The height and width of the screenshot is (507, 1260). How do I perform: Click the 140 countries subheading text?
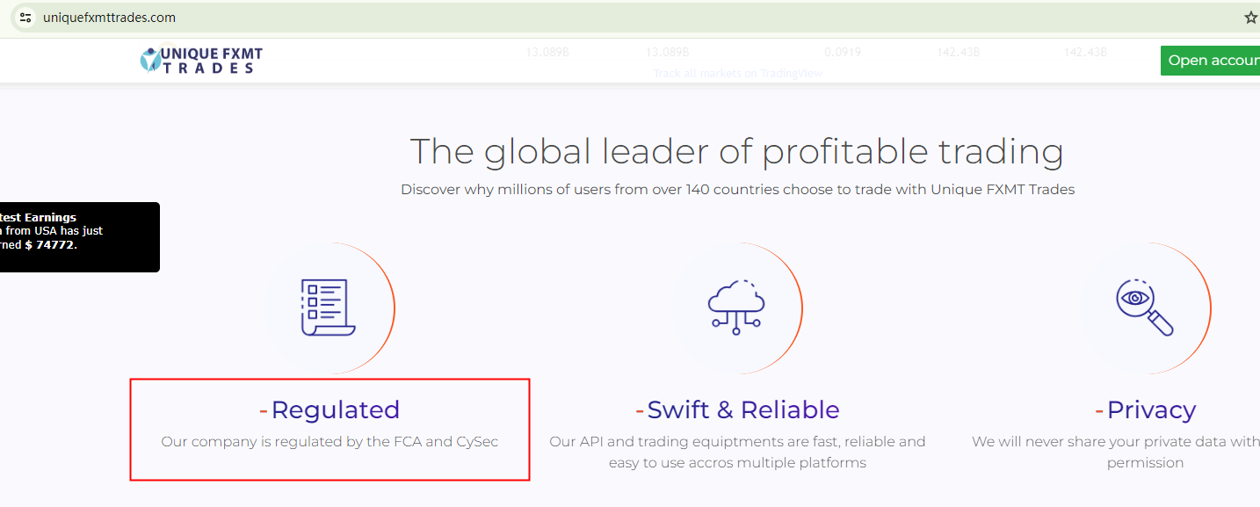(737, 189)
